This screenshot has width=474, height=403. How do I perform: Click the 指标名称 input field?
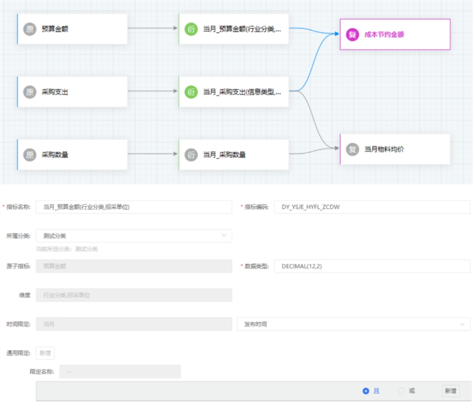134,207
